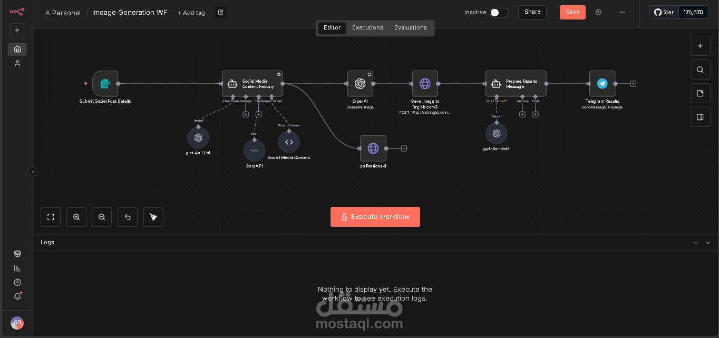This screenshot has width=719, height=338.
Task: Click plus connector after pollinations.ai node
Action: coord(404,148)
